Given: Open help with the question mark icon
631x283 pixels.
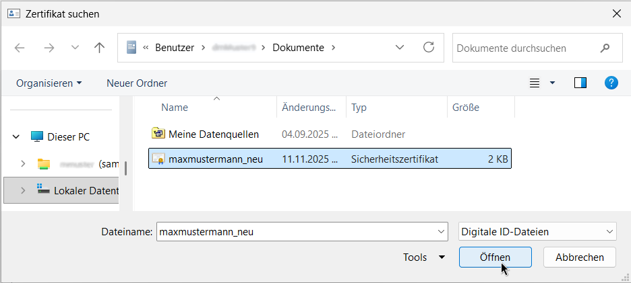Looking at the screenshot, I should tap(611, 83).
